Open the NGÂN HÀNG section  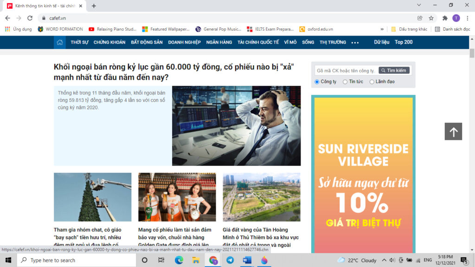[219, 42]
